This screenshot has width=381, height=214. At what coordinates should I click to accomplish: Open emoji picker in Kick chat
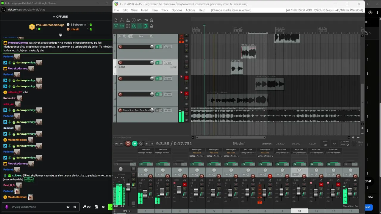click(75, 207)
